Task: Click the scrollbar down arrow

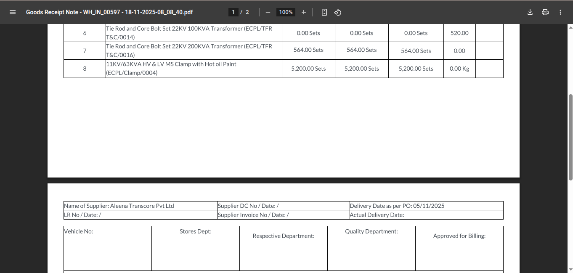Action: click(x=570, y=270)
